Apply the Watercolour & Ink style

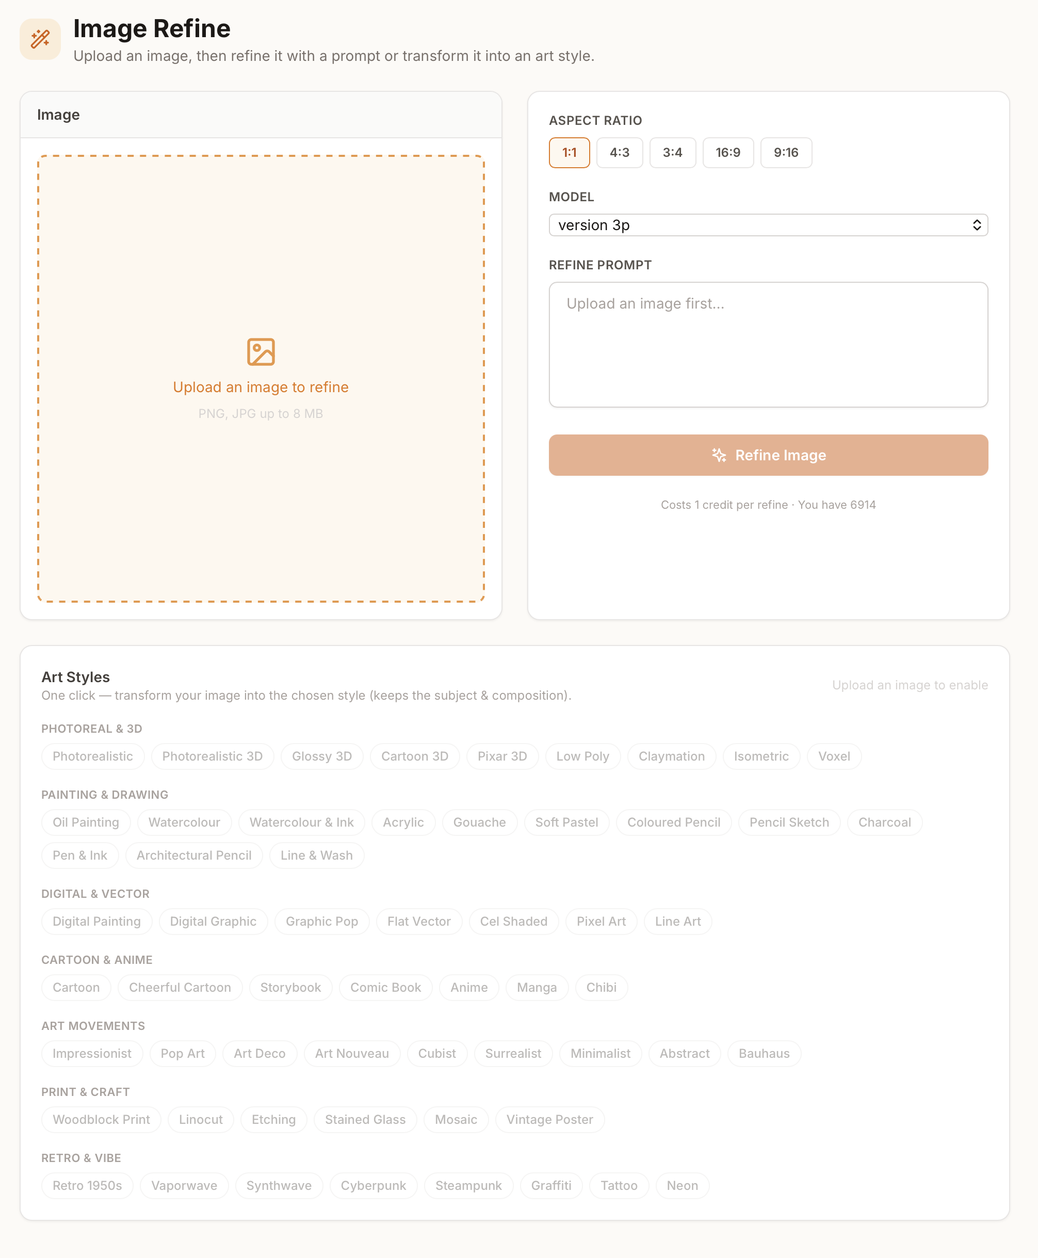pos(301,822)
